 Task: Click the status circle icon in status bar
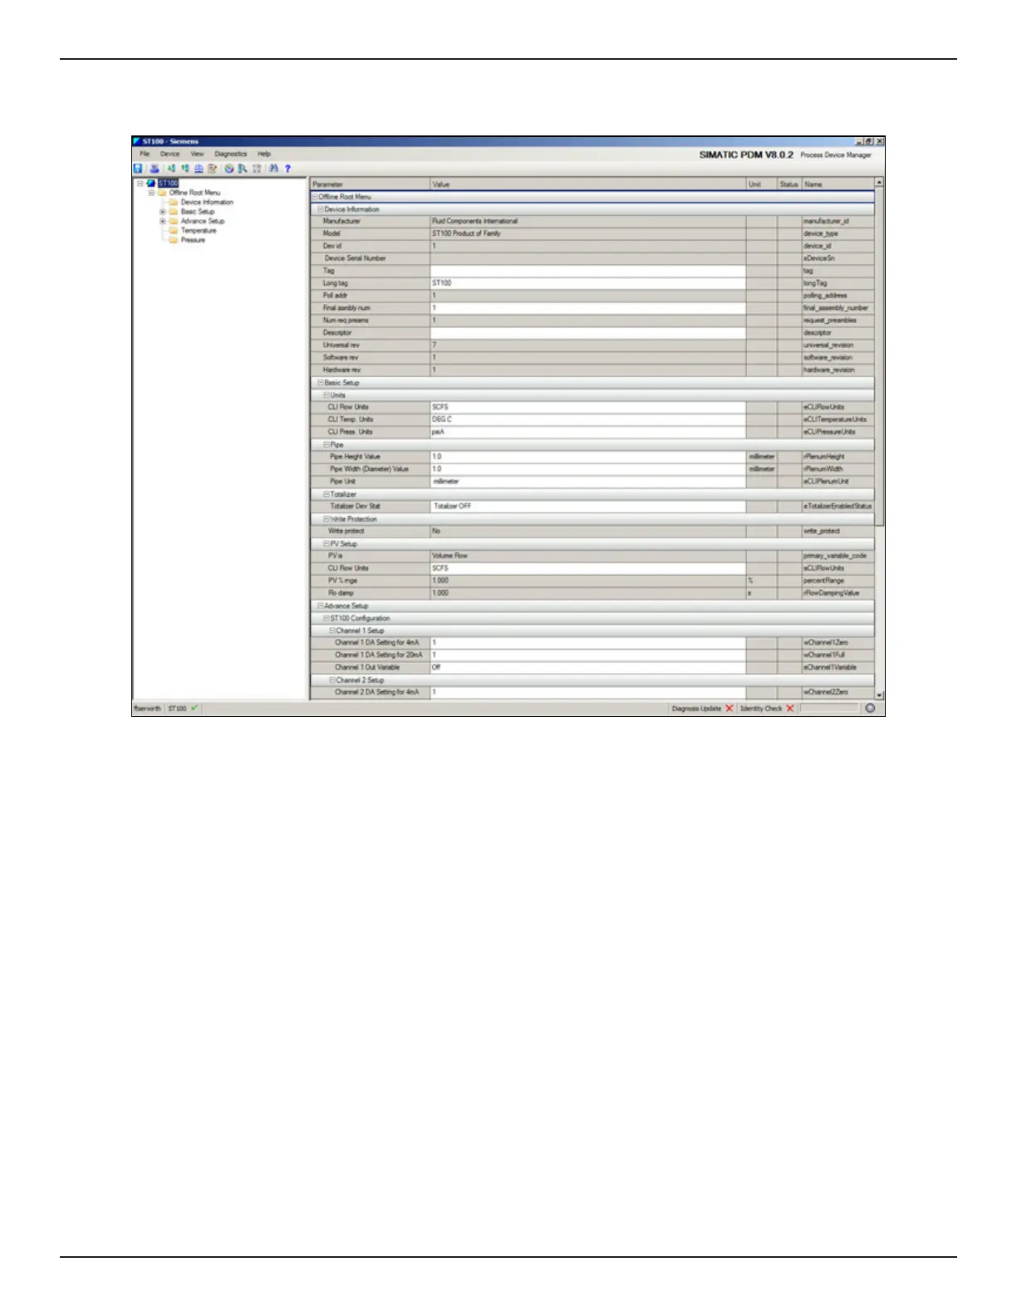[x=870, y=709]
